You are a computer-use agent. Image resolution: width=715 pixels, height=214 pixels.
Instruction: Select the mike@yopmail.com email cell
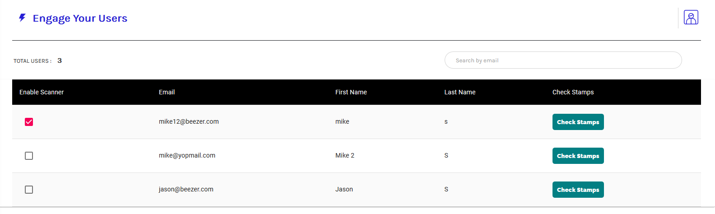pyautogui.click(x=187, y=155)
